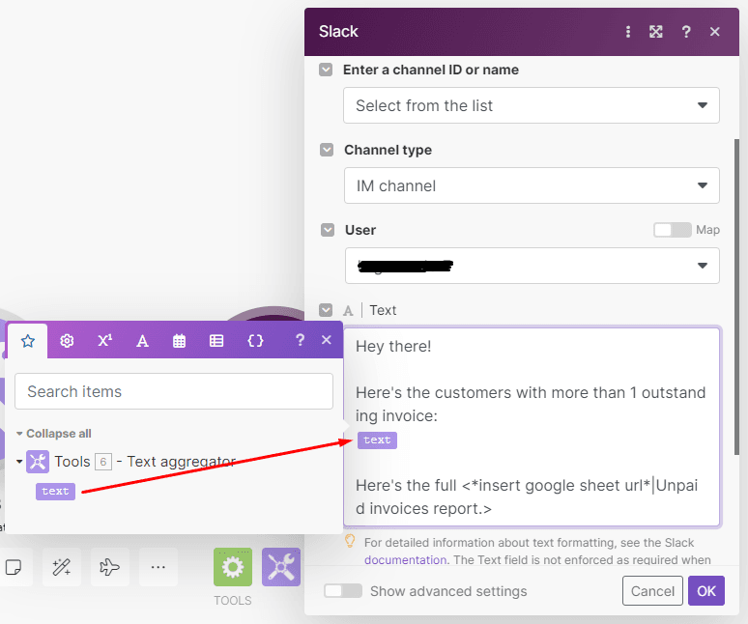Image resolution: width=748 pixels, height=624 pixels.
Task: Open the math functions tab
Action: pos(104,340)
